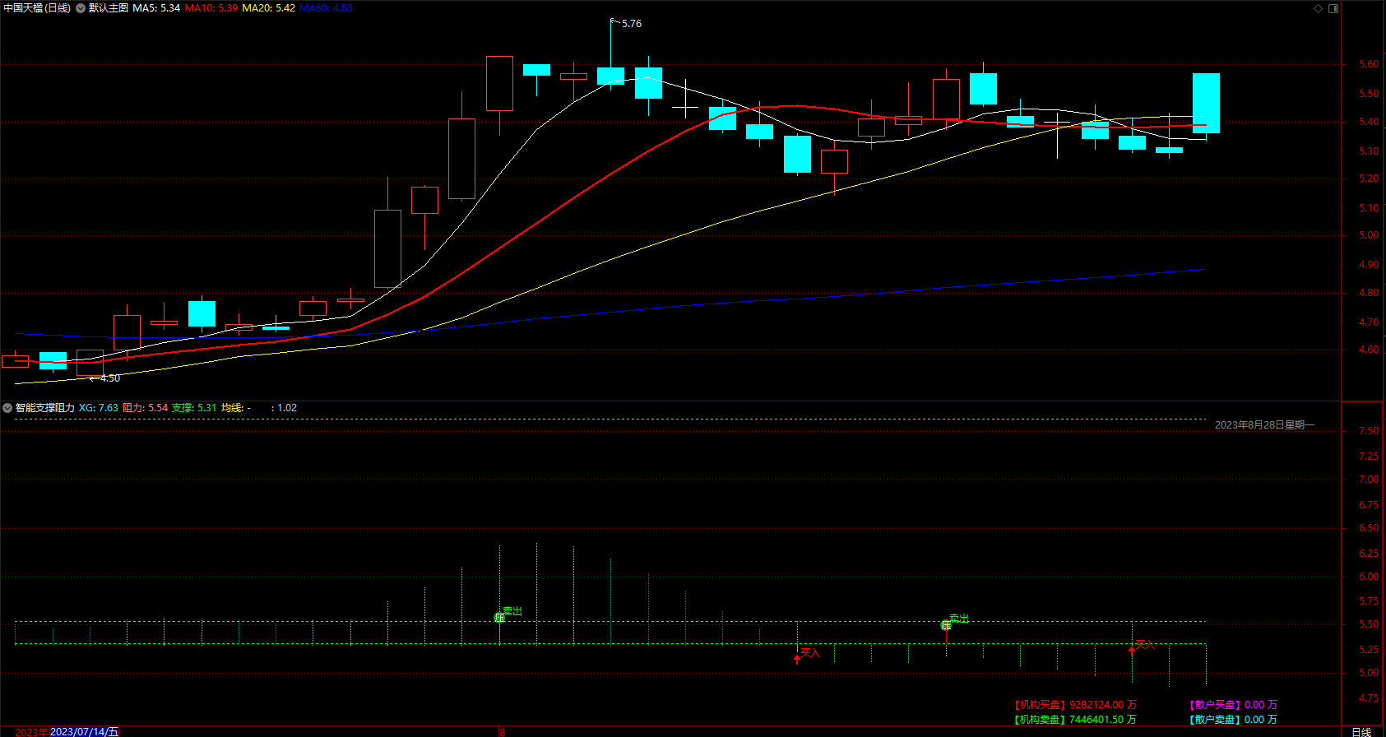
Task: Click the month 8 marker on time axis
Action: tap(502, 731)
